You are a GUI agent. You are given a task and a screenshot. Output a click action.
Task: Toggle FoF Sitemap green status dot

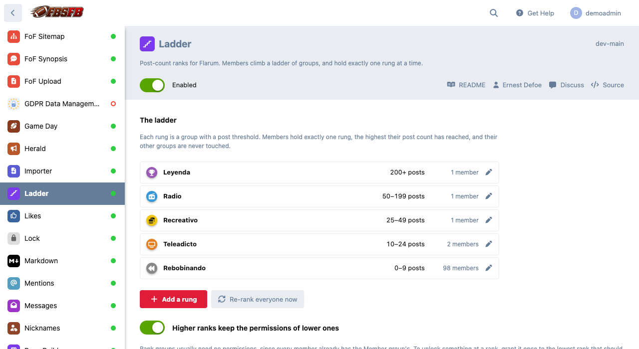pos(113,36)
